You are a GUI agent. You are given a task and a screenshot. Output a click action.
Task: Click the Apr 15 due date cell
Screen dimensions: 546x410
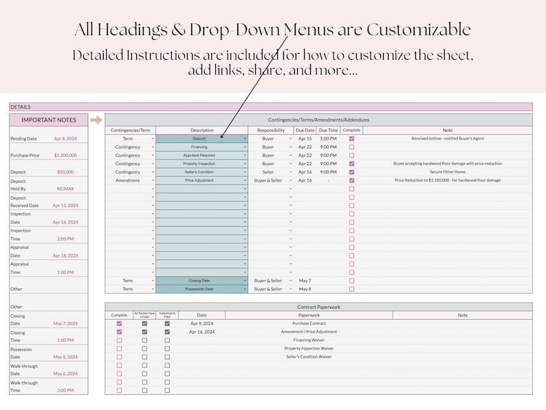click(x=305, y=139)
